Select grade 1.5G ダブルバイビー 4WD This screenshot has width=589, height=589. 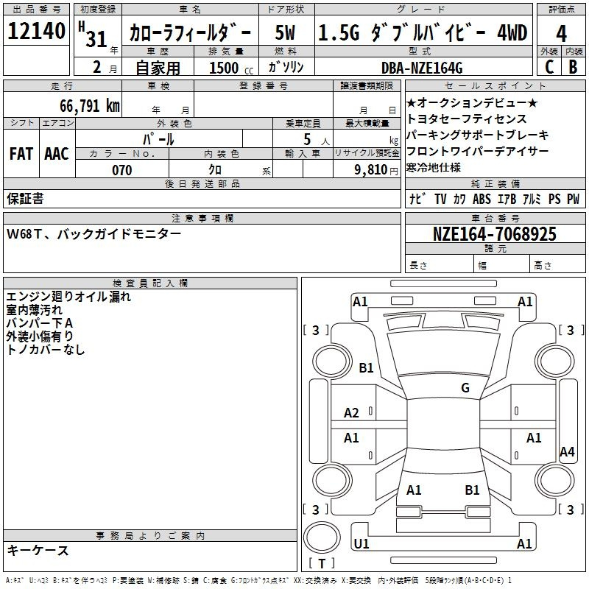tap(423, 32)
